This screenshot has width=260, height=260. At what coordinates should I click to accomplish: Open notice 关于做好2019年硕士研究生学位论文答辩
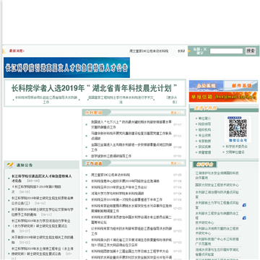pyautogui.click(x=43, y=212)
